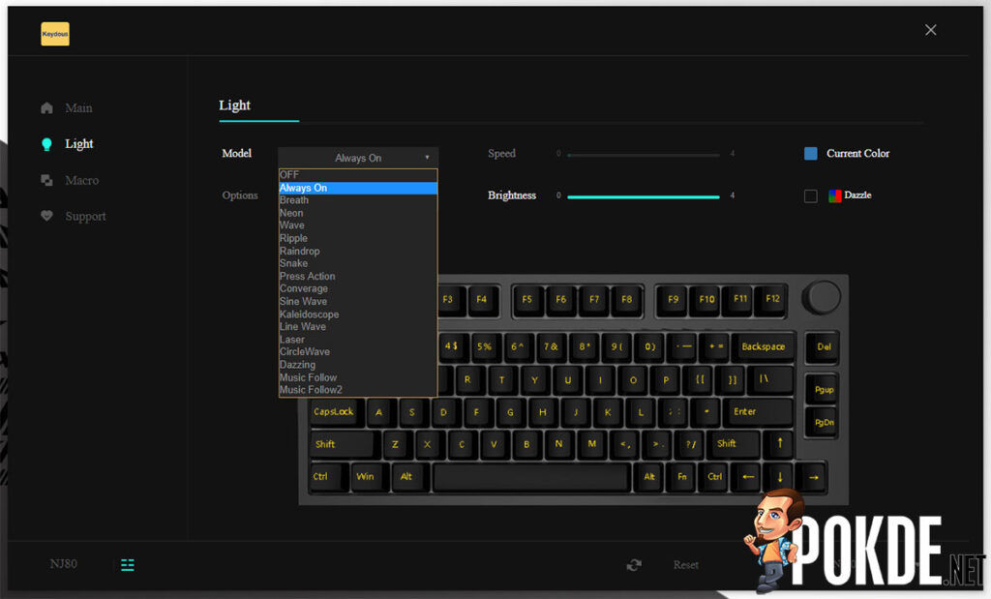Click the Light tab heading

[234, 105]
